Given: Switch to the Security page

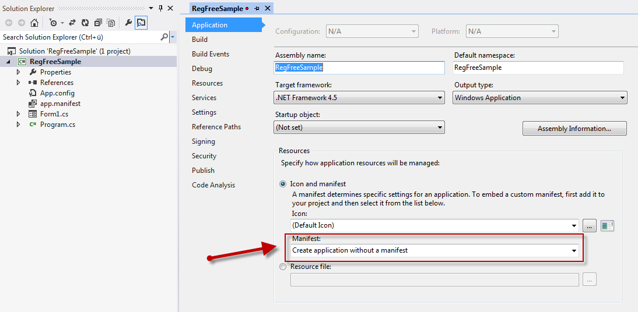Looking at the screenshot, I should [x=204, y=156].
